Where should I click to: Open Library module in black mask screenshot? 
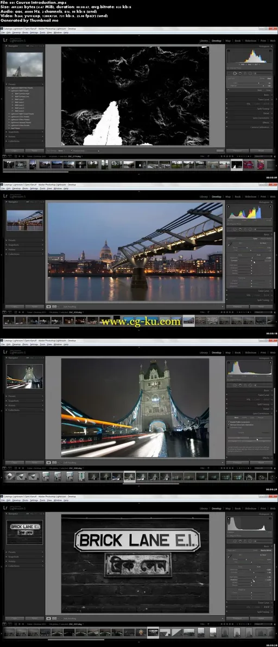pos(204,41)
